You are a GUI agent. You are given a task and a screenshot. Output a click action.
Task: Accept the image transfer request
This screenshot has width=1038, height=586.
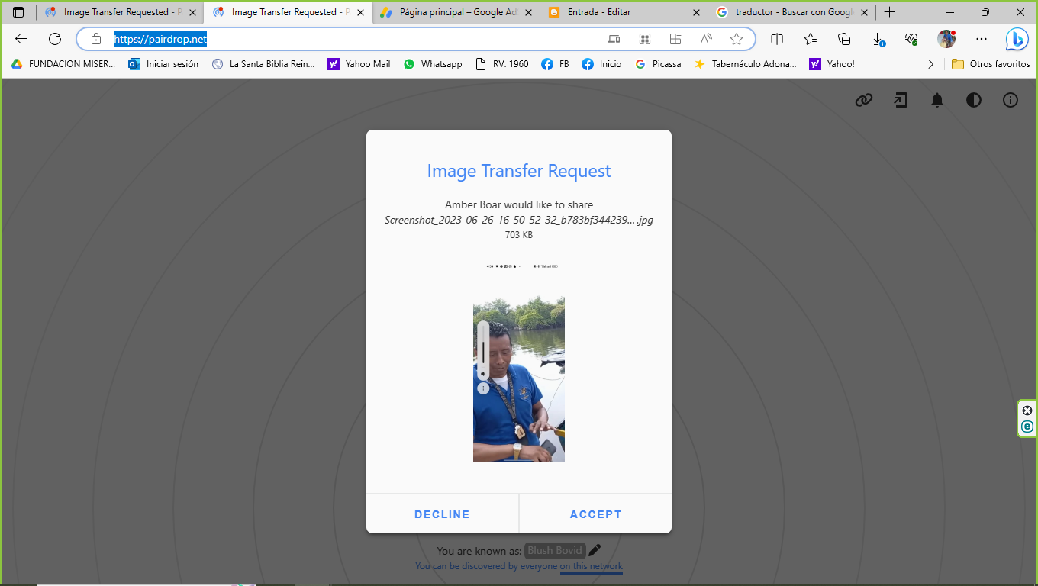tap(595, 514)
